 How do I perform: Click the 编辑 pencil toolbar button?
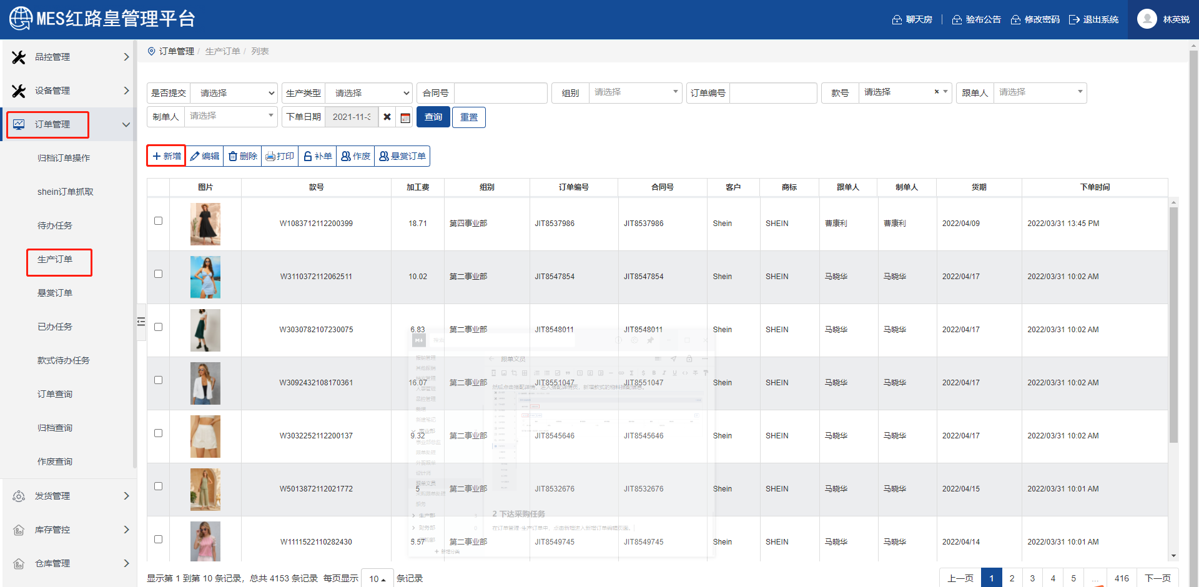click(x=205, y=156)
